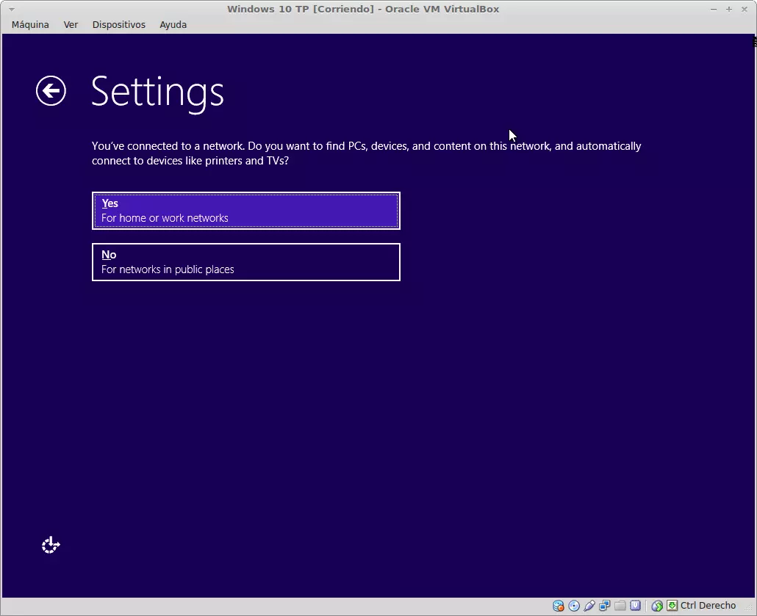The image size is (757, 616).
Task: Minimize the VirtualBox window
Action: point(714,9)
